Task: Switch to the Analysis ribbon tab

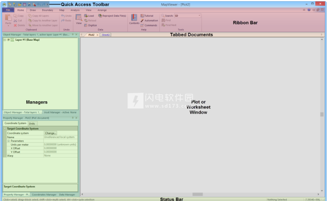Action: pyautogui.click(x=75, y=10)
